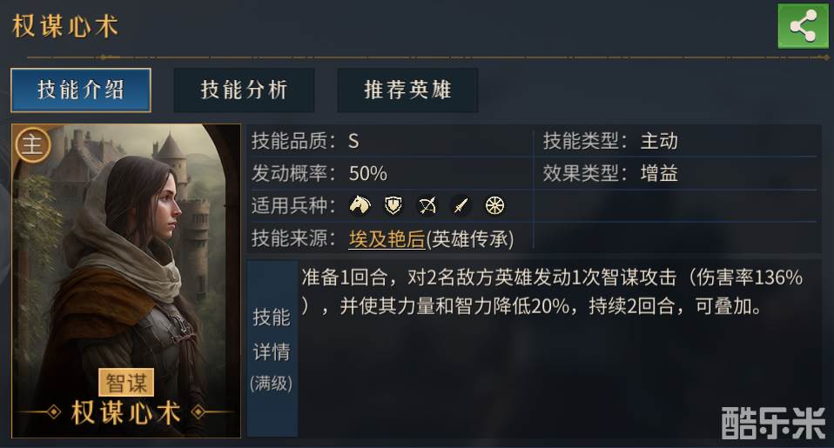The height and width of the screenshot is (448, 834).
Task: Click the 发动概率 50% value
Action: coord(367,173)
